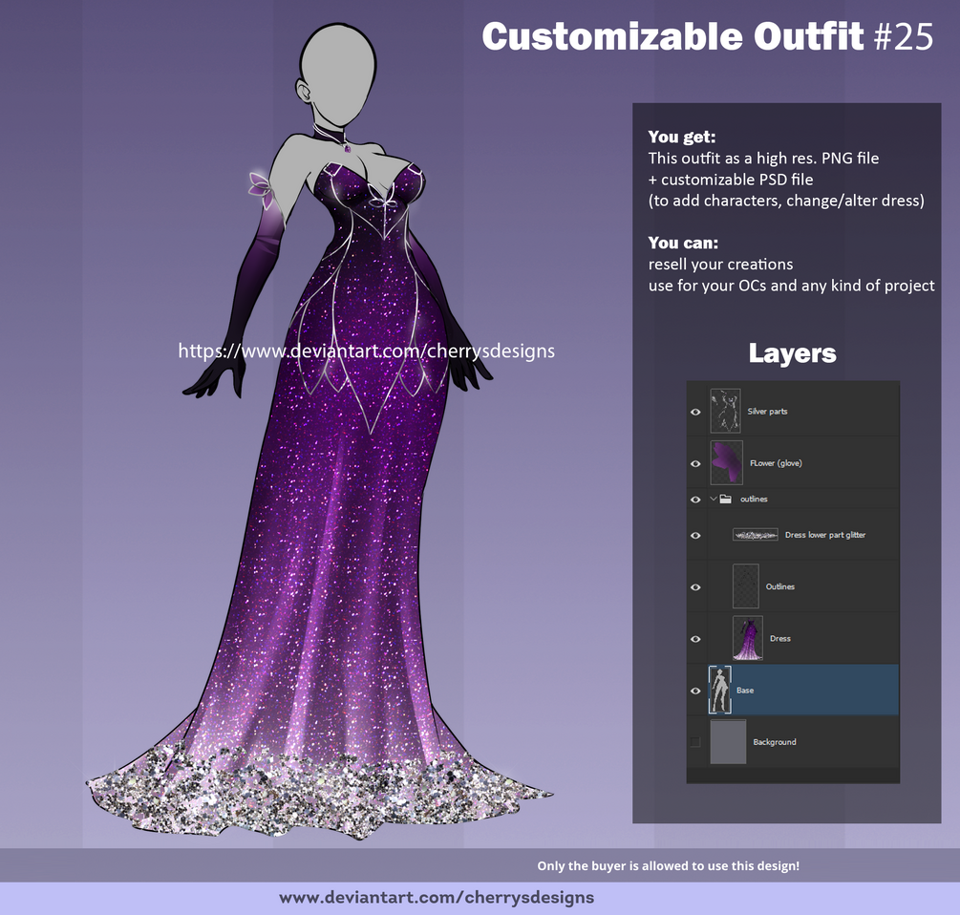
Task: Click the "outlines" group name
Action: coord(754,500)
